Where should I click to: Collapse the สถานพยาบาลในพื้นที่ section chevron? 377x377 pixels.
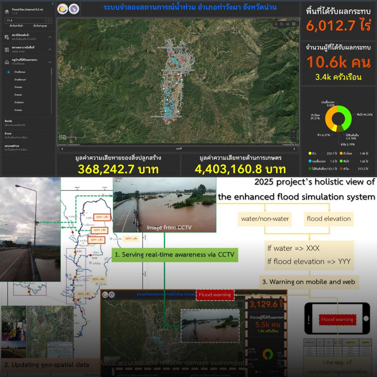point(50,49)
